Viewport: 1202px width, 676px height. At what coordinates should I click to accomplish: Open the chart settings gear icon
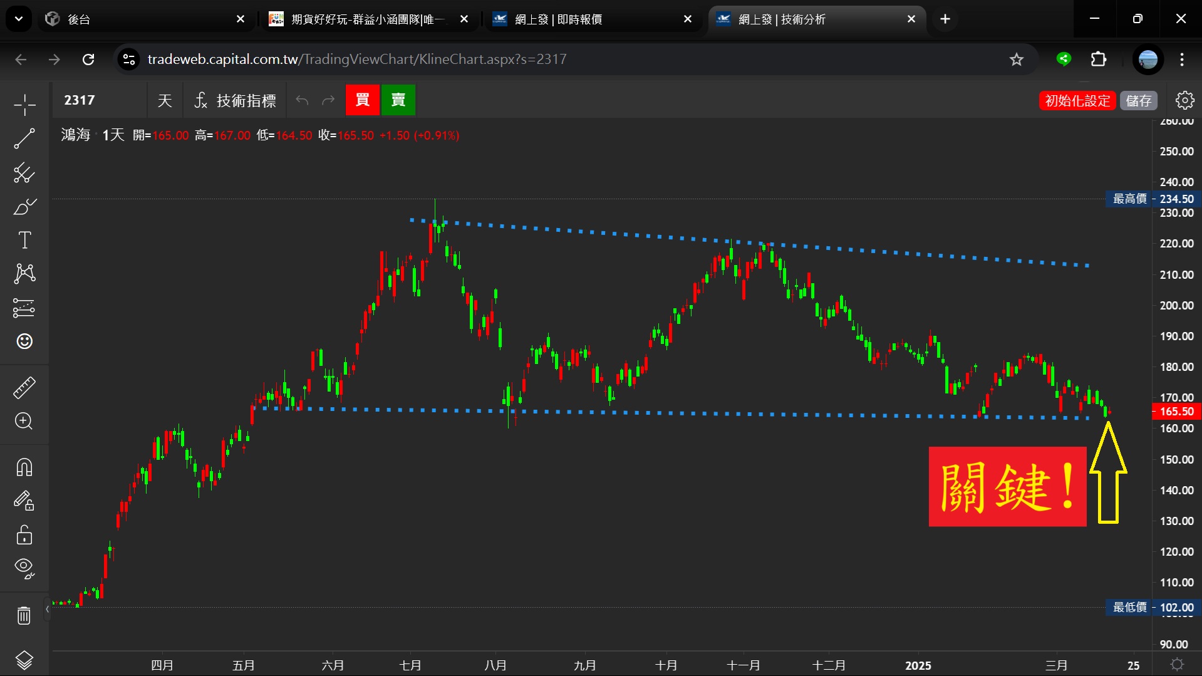tap(1184, 100)
